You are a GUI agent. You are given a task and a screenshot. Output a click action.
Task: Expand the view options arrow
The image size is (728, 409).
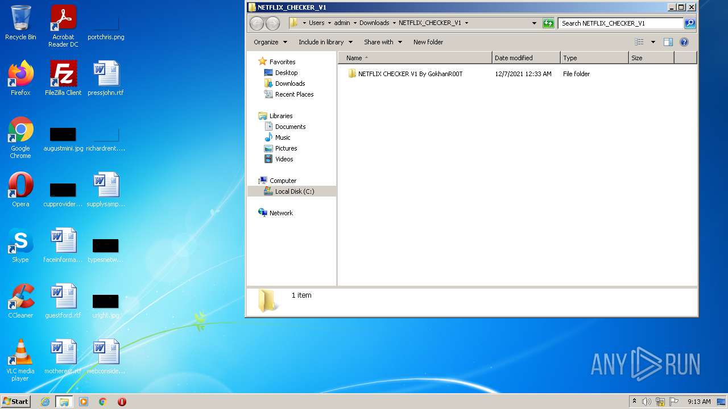(653, 42)
